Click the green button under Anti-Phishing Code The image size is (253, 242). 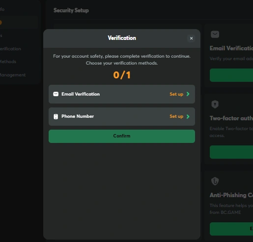[x=231, y=229]
